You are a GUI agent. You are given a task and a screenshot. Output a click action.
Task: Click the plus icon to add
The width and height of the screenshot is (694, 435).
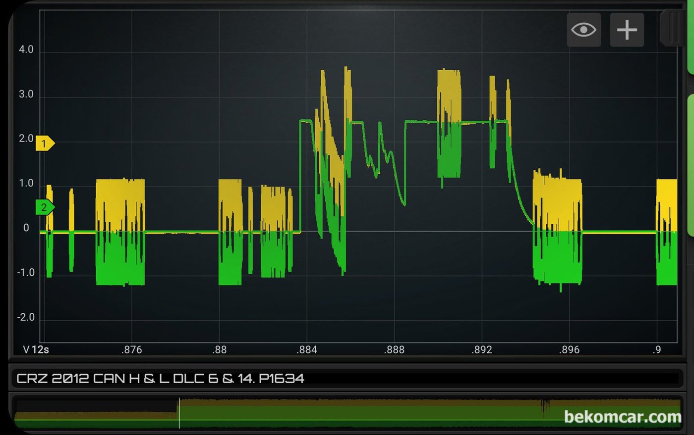tap(627, 30)
